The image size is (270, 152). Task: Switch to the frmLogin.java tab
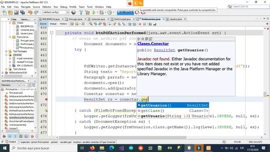tap(76, 19)
